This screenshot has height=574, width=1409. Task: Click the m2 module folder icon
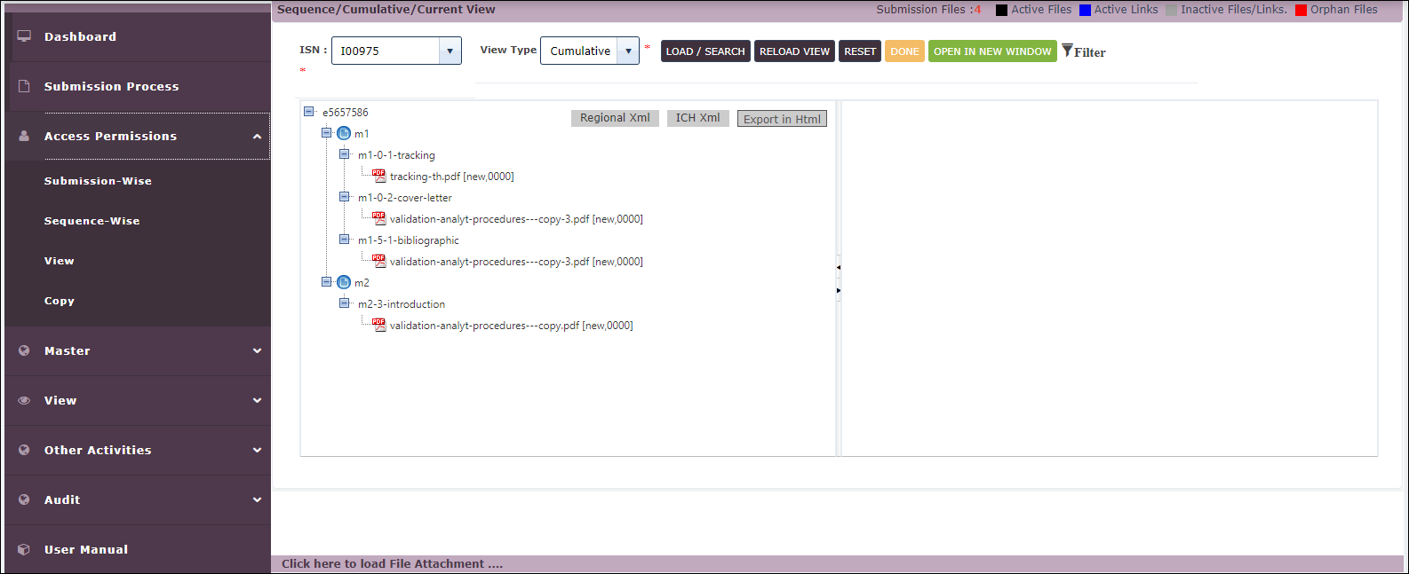pos(344,283)
